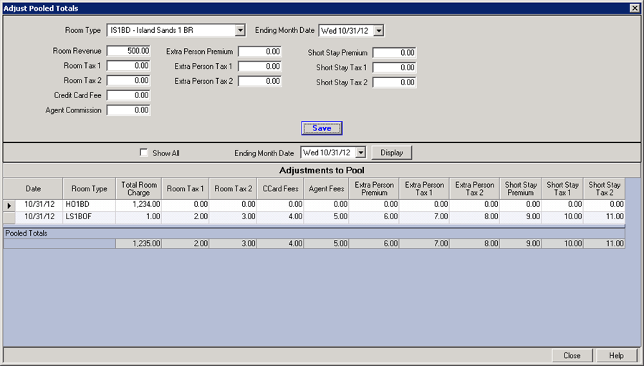Click the Room Type column header

(89, 188)
